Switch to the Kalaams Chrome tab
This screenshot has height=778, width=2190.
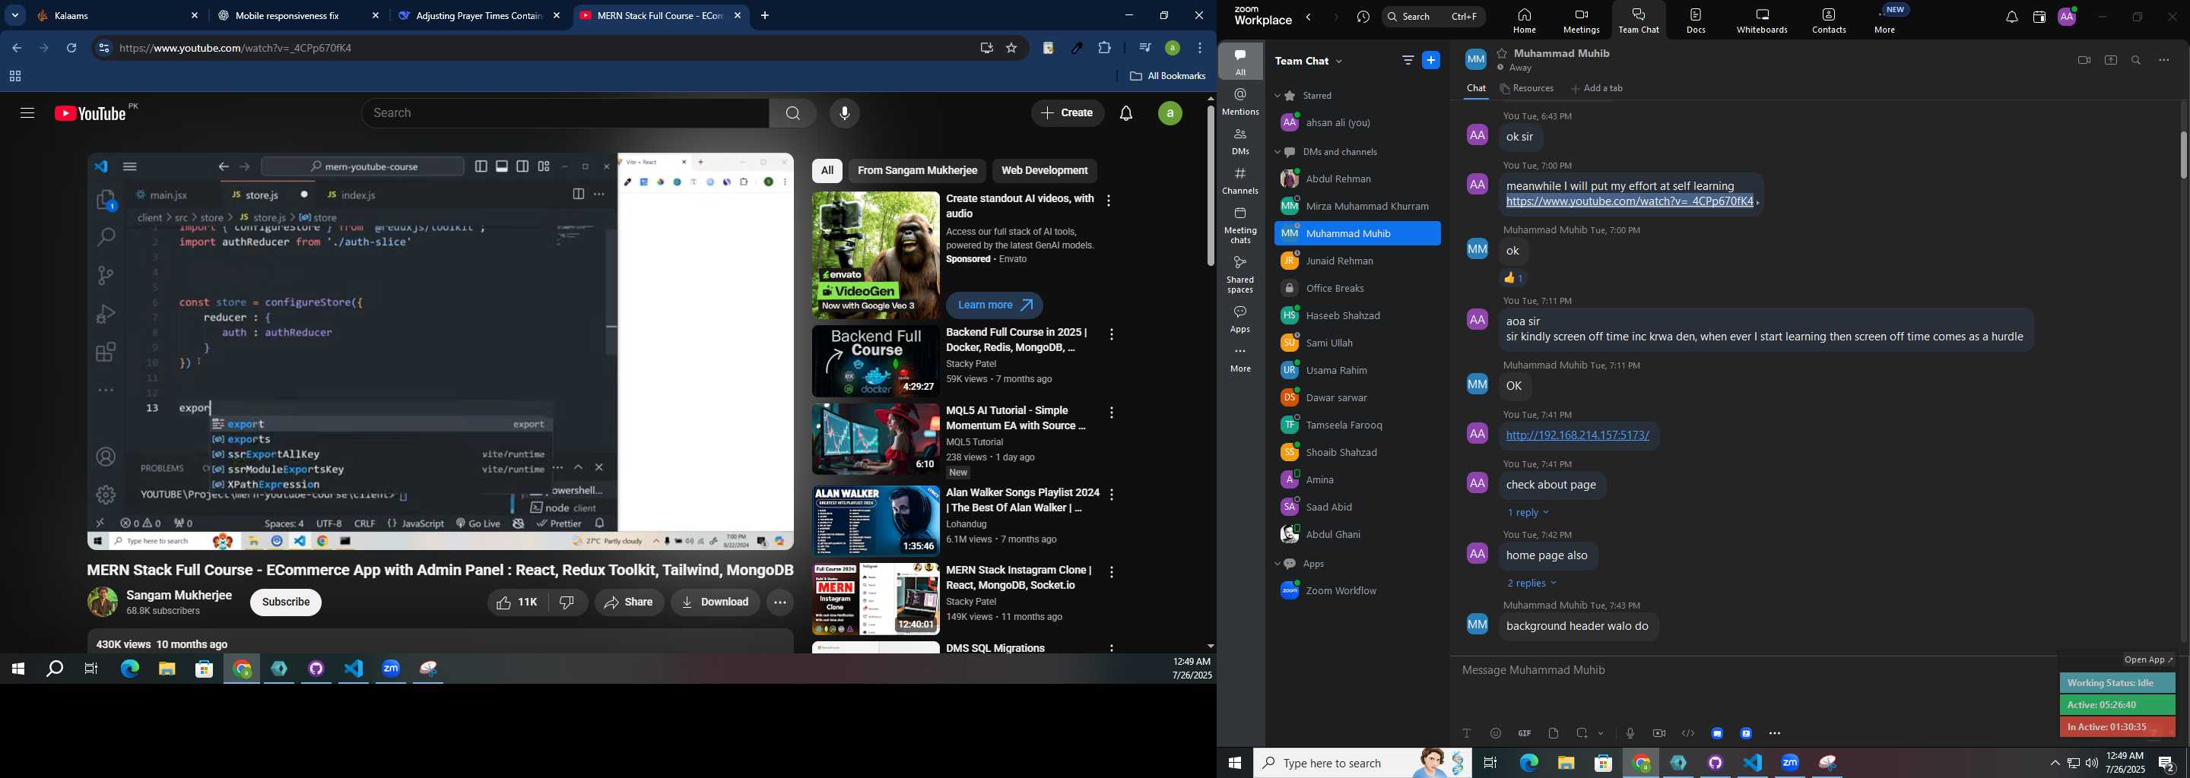[117, 15]
